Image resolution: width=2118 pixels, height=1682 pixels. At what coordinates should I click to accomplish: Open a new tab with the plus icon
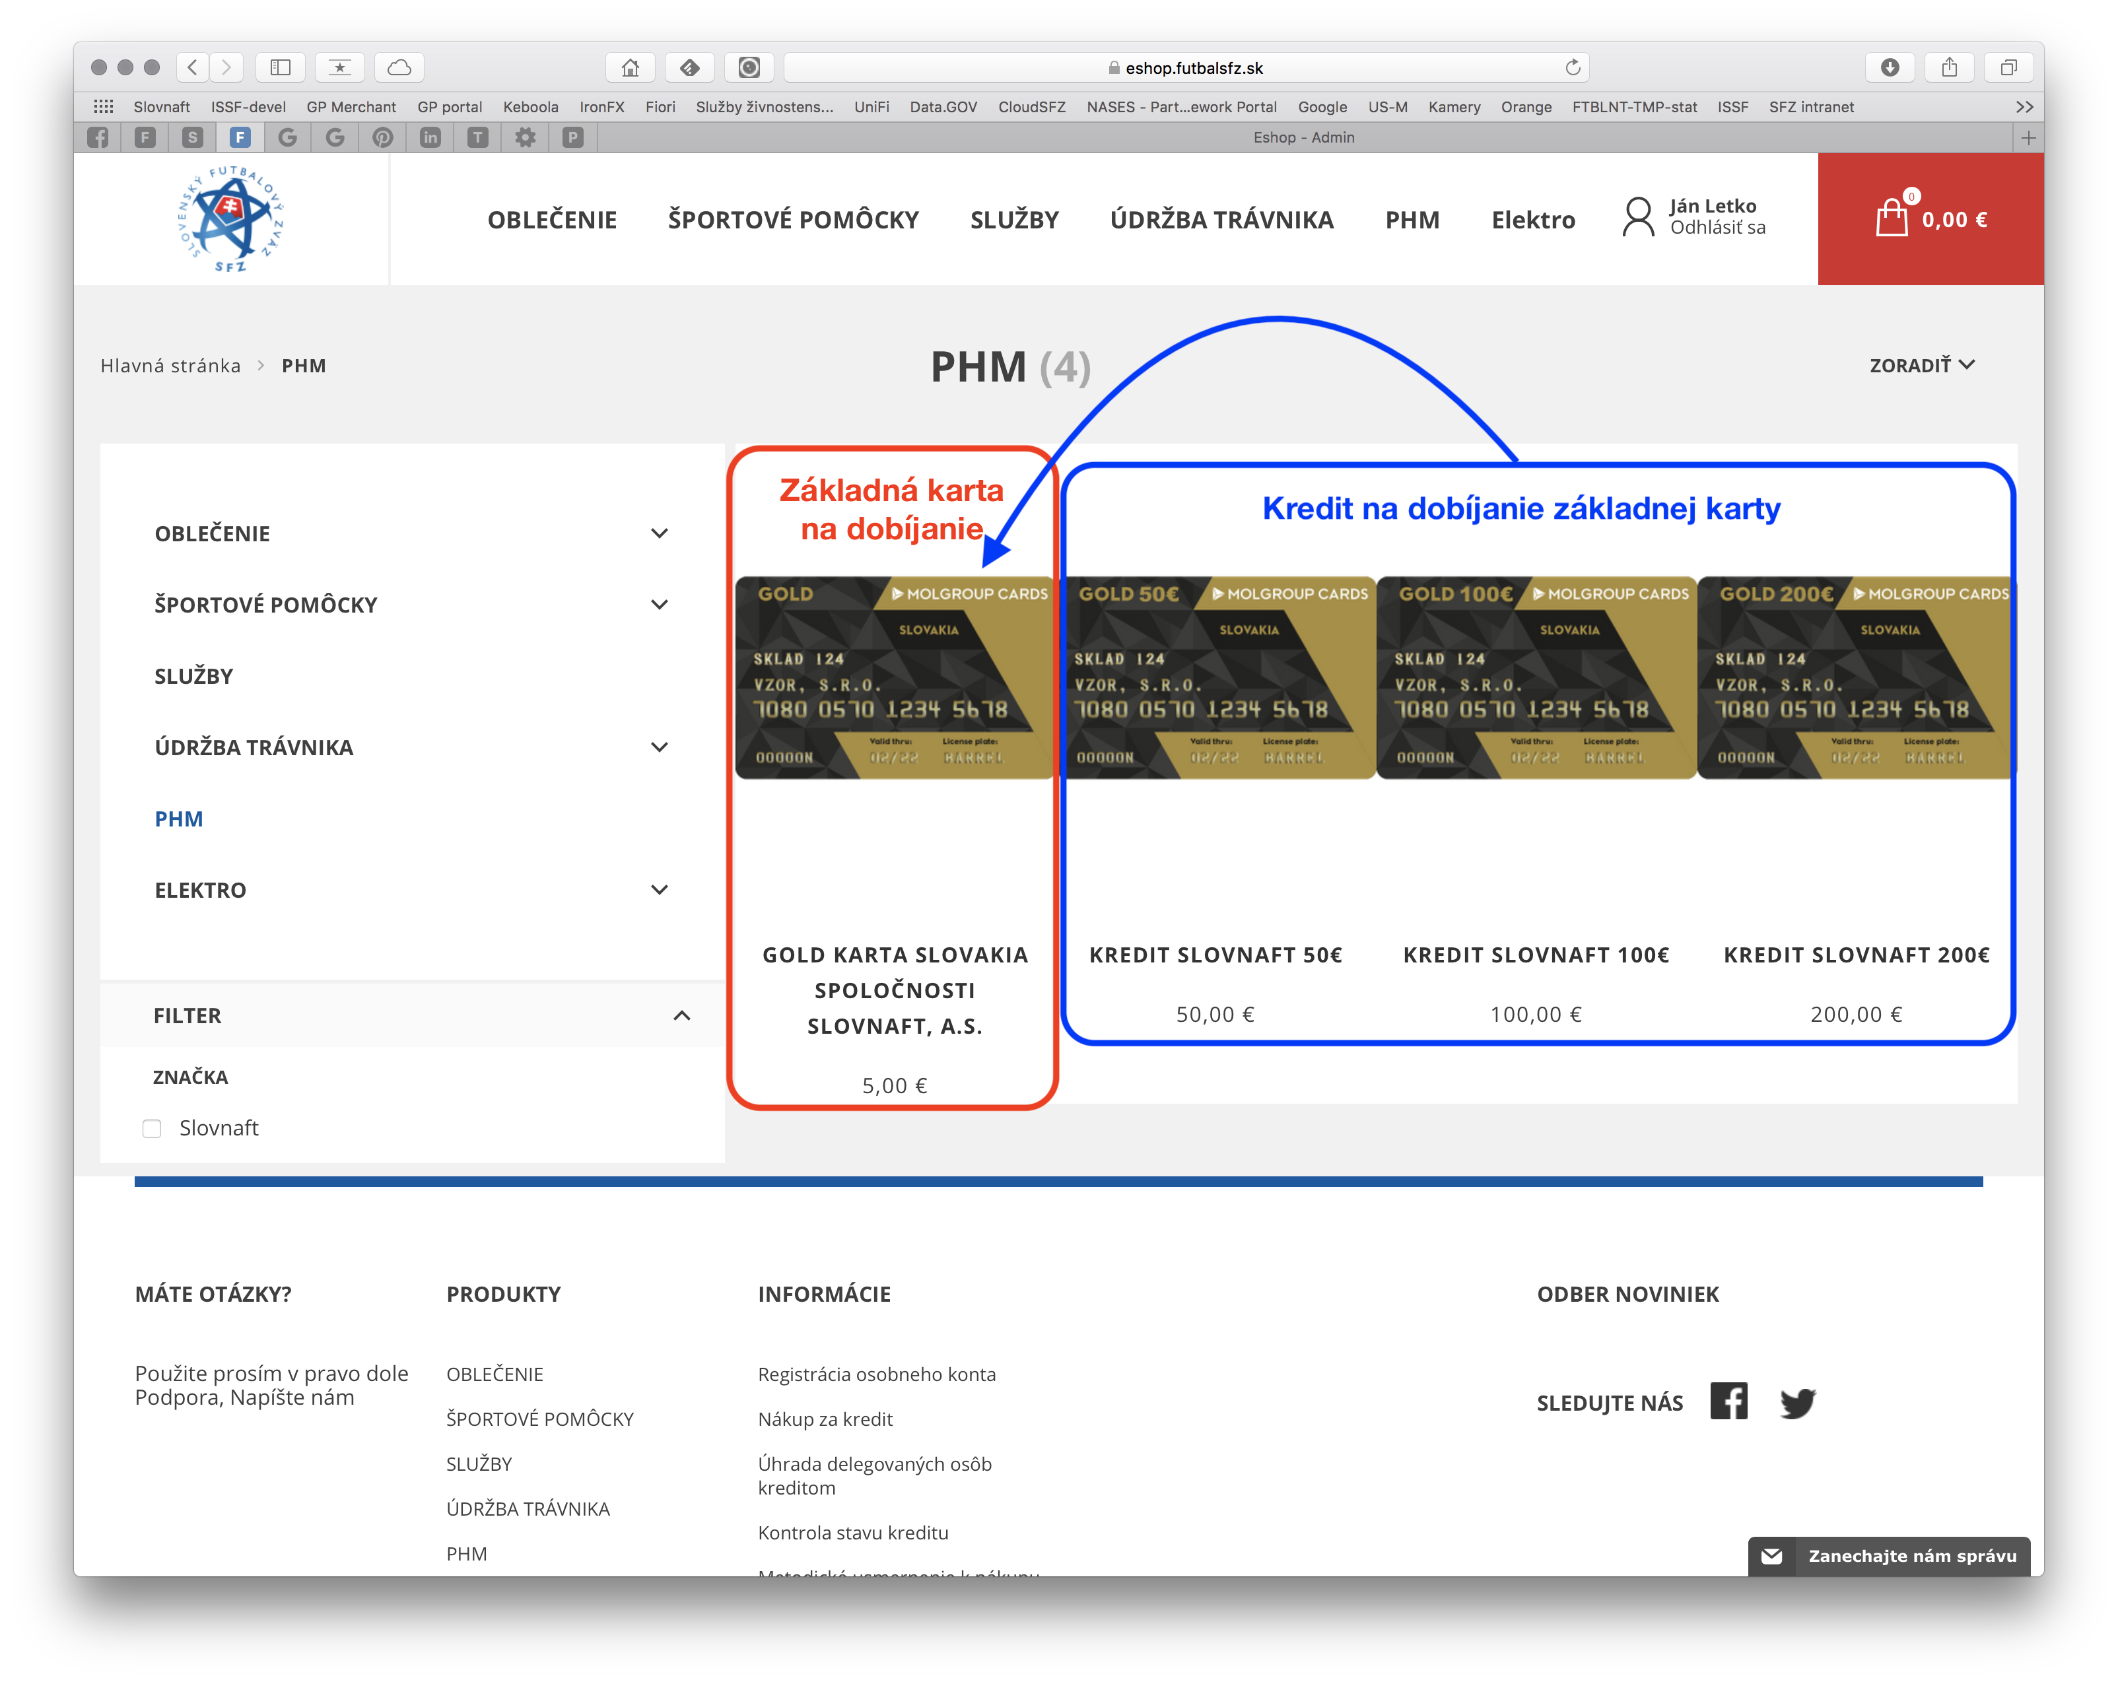click(x=2029, y=137)
